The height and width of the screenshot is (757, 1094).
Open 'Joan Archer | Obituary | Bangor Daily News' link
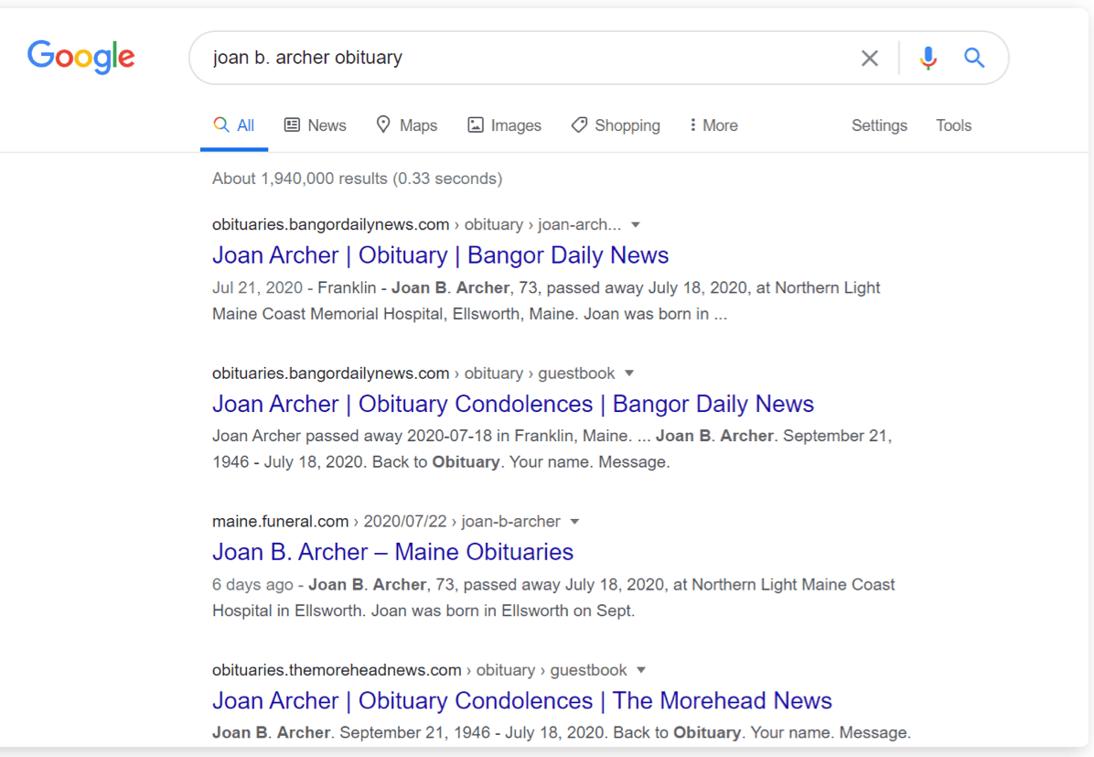(440, 255)
